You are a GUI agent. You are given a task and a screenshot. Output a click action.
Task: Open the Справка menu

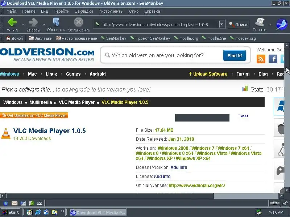coord(152,11)
